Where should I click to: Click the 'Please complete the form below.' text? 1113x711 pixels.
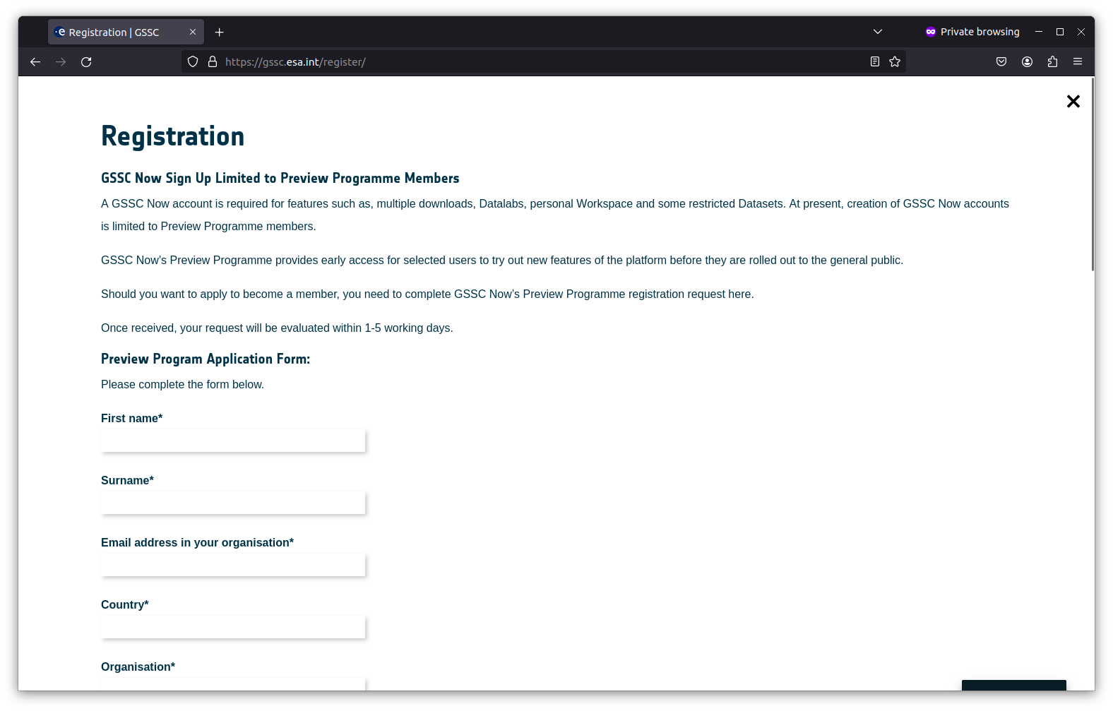182,385
